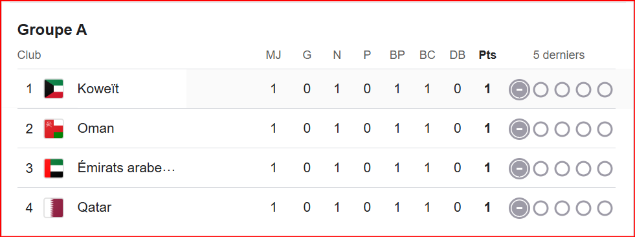
Task: Select Émirats arabes draw result circle icon
Action: click(x=519, y=168)
